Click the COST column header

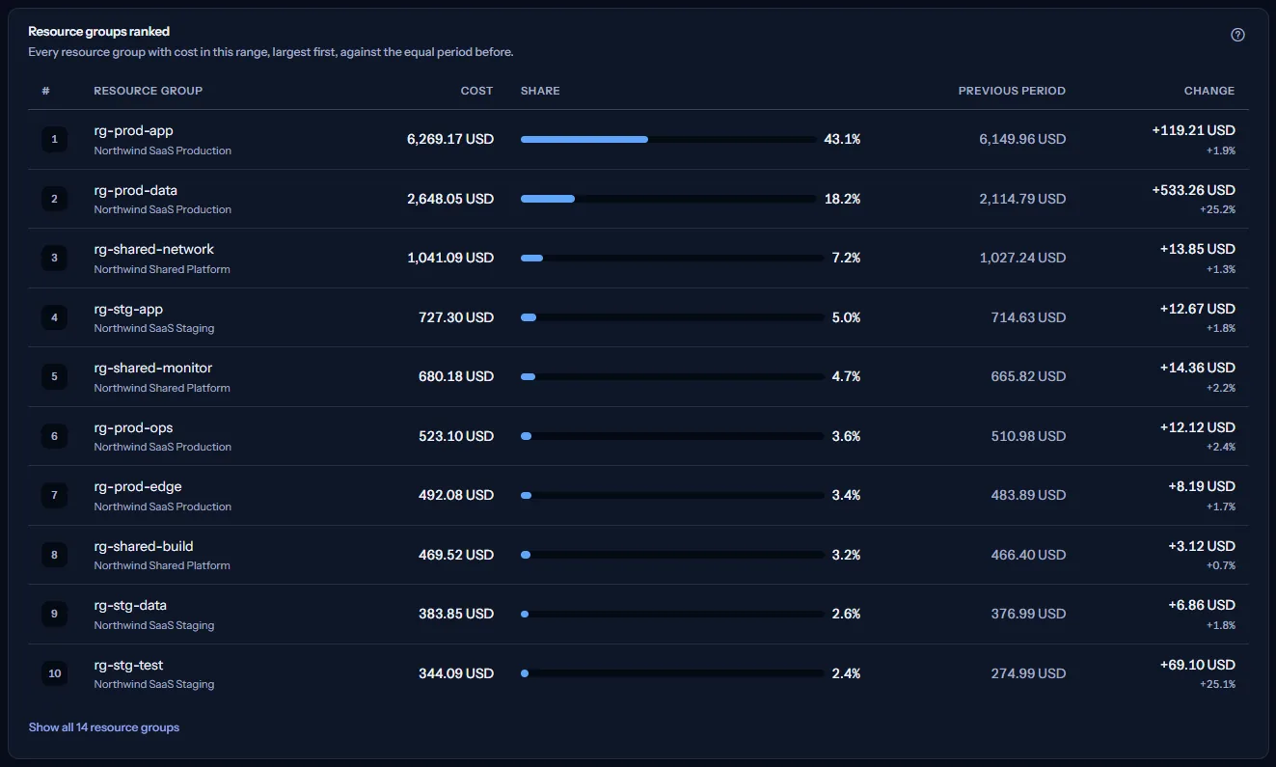[x=476, y=91]
